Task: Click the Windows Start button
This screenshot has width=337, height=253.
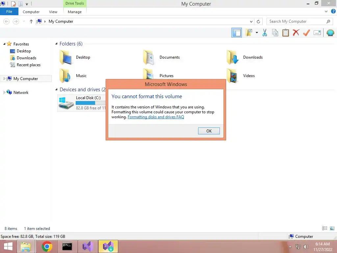Action: tap(8, 246)
